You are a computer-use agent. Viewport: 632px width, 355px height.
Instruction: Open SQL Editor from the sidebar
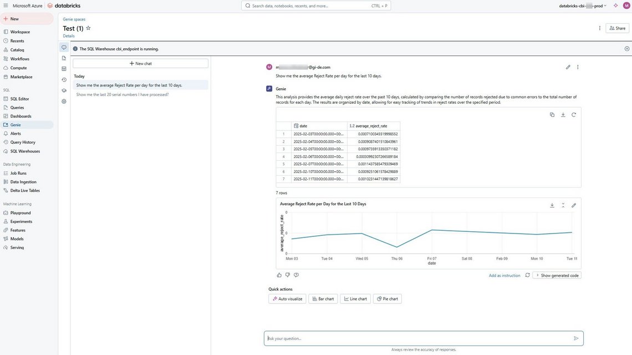pyautogui.click(x=19, y=99)
